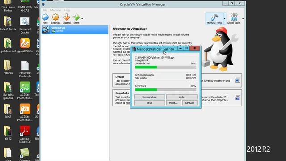Open the Help menu in VirtualBox
The height and width of the screenshot is (161, 286).
pyautogui.click(x=67, y=10)
